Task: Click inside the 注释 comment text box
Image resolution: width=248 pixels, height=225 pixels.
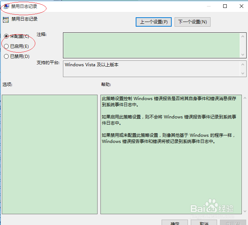Action: (x=152, y=45)
